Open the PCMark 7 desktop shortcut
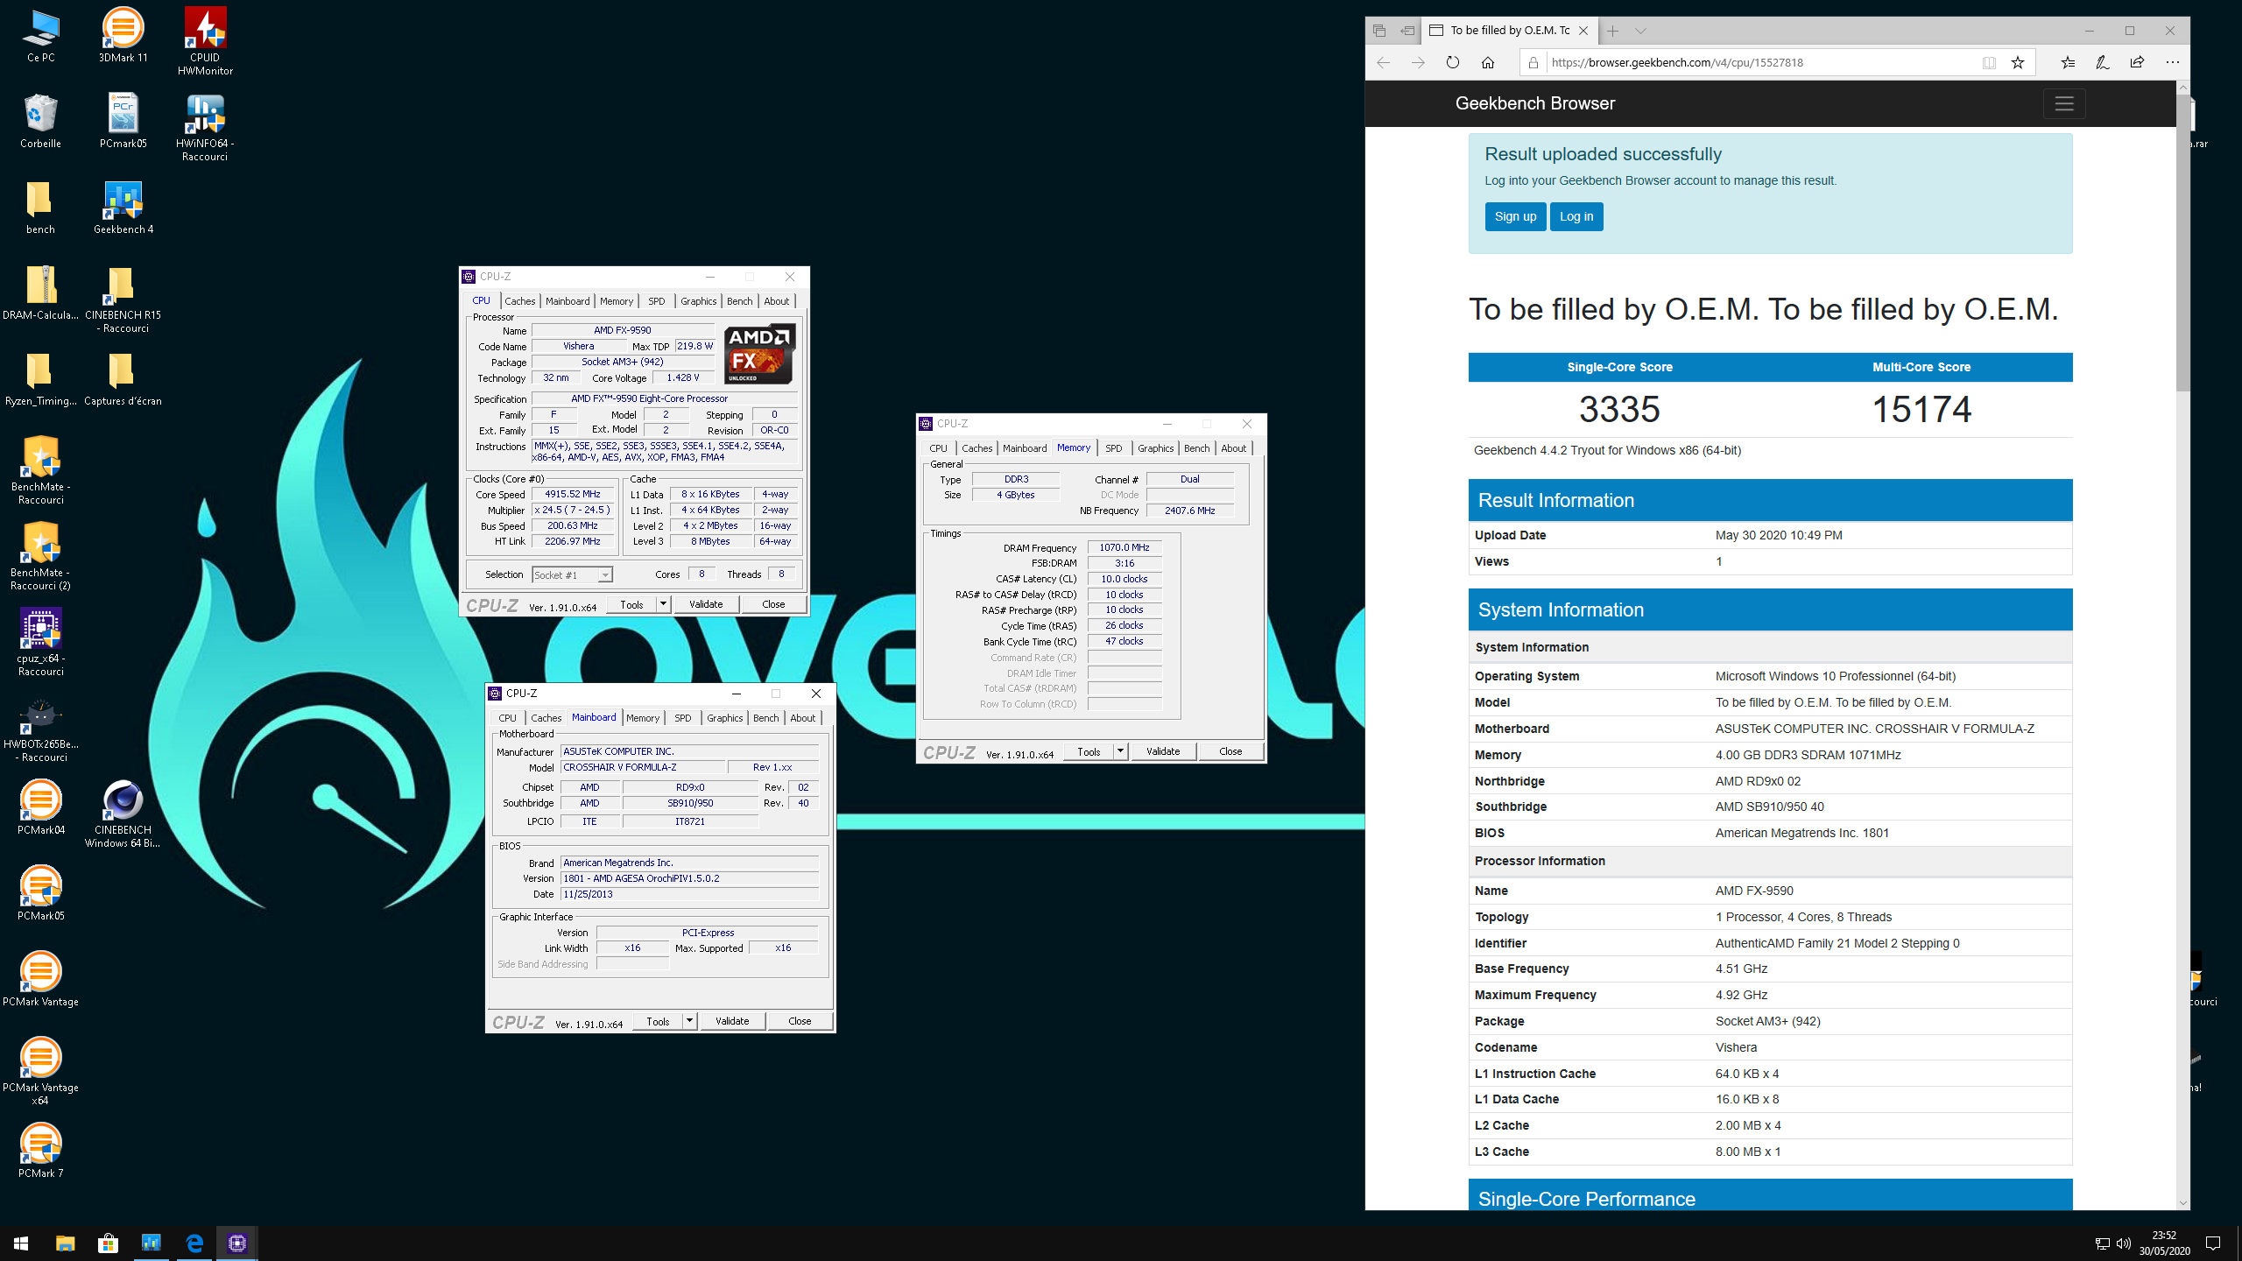This screenshot has width=2242, height=1261. coord(40,1151)
